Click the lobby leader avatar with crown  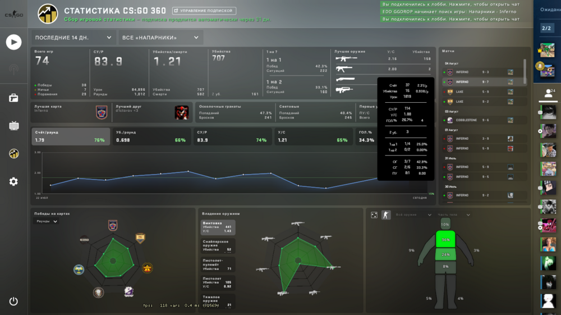pos(547,51)
